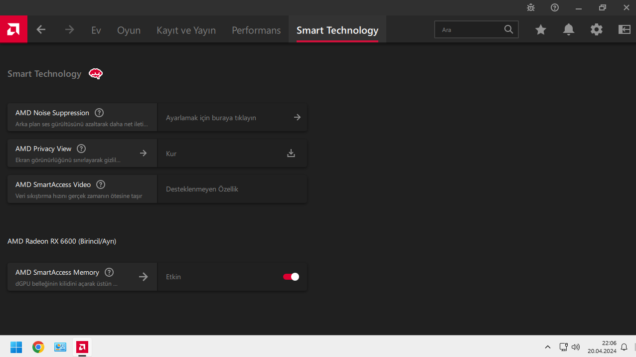Click Kur to install Privacy View

click(171, 154)
